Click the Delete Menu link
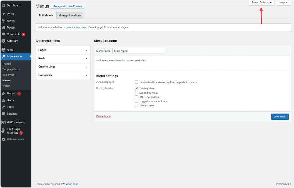 click(x=103, y=116)
